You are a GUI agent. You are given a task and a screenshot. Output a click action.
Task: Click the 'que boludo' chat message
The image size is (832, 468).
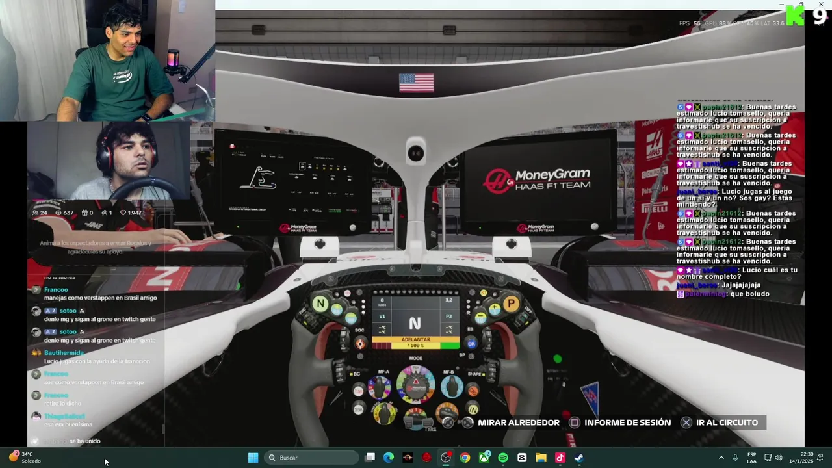(749, 294)
